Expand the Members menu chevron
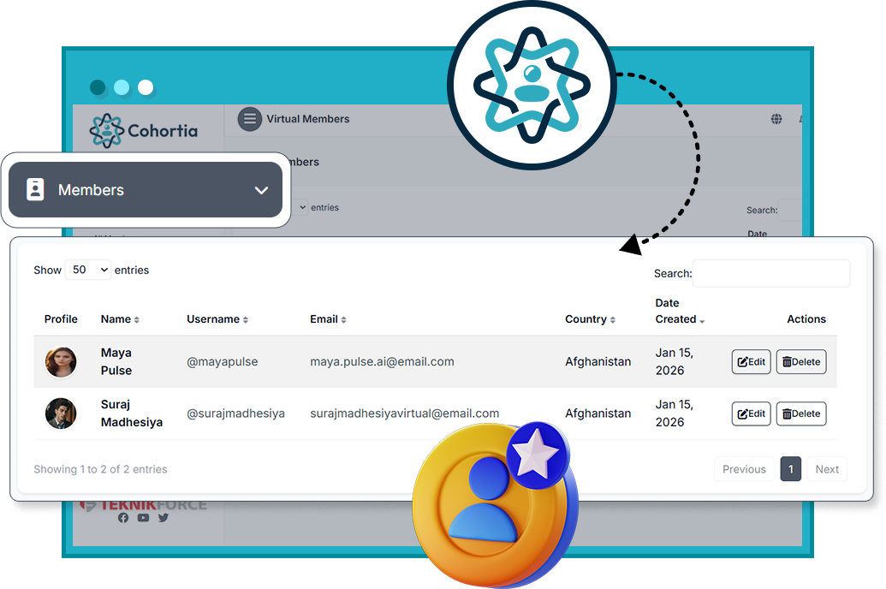This screenshot has width=886, height=589. tap(261, 190)
